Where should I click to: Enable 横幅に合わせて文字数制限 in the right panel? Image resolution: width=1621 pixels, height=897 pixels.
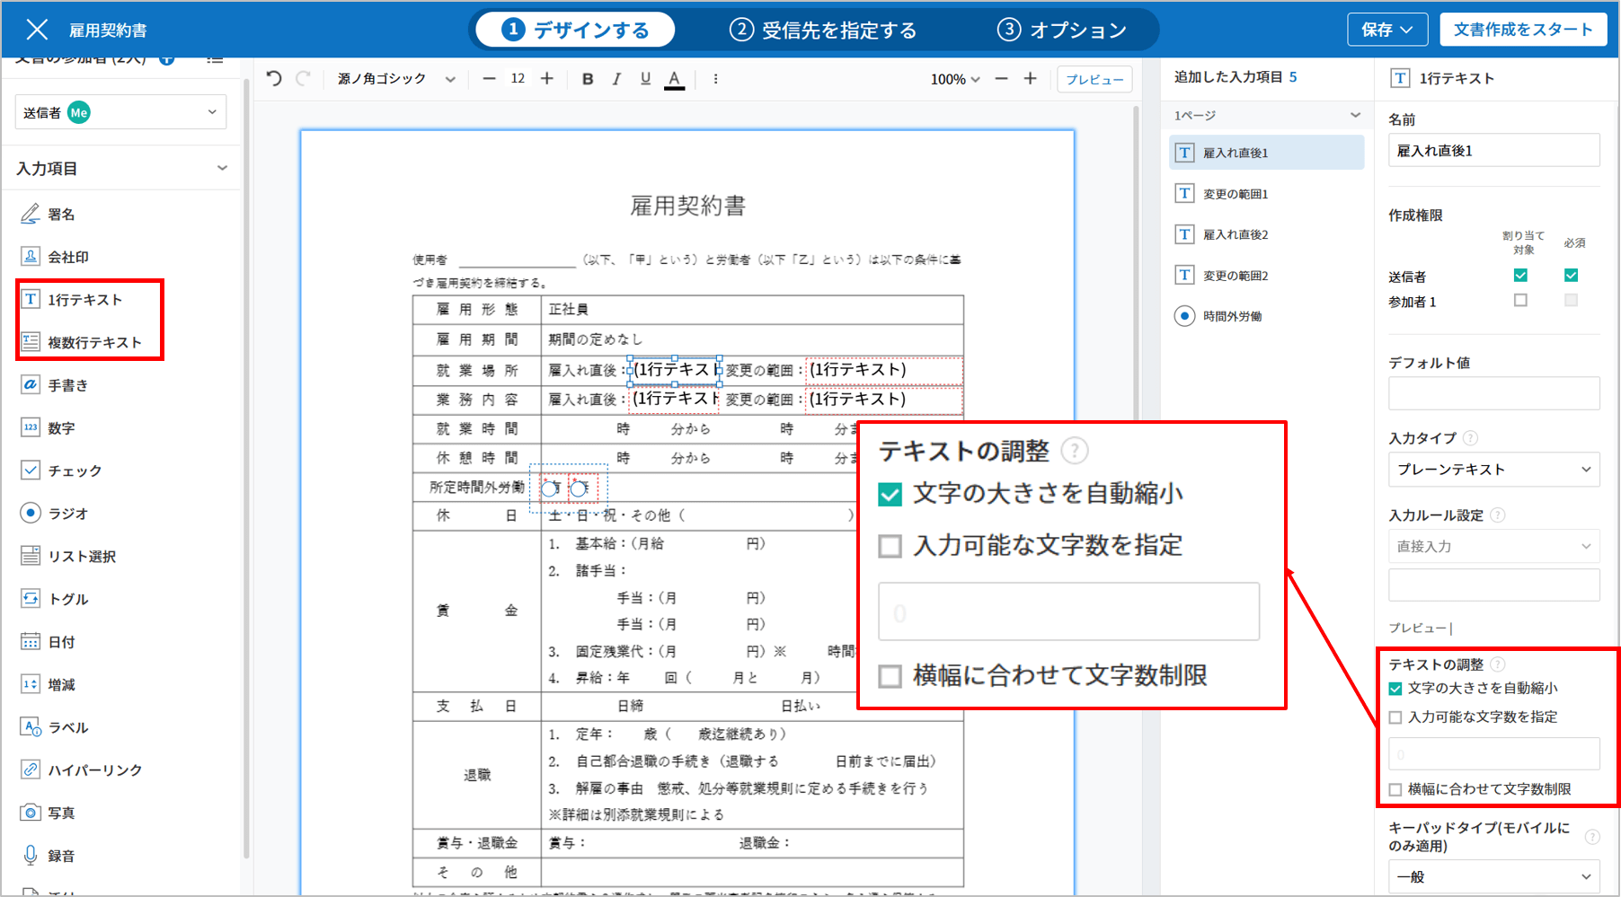pyautogui.click(x=1395, y=790)
